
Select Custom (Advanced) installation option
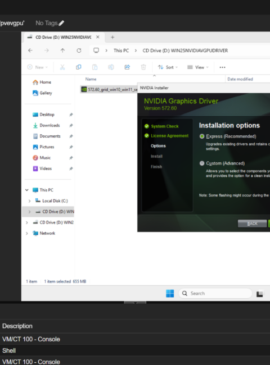[202, 163]
